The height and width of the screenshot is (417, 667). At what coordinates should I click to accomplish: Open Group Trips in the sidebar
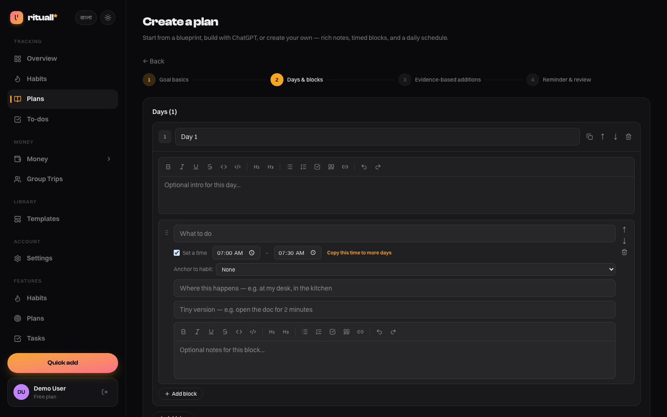tap(63, 179)
